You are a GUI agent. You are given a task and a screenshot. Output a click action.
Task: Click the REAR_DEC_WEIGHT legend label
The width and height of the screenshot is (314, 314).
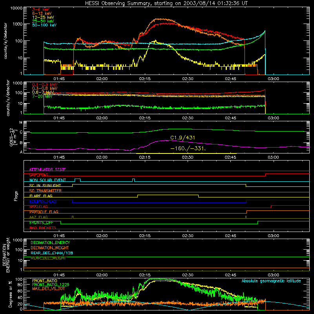point(48,258)
